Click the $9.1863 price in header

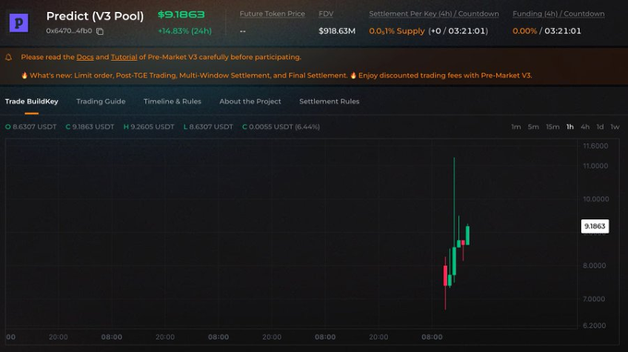click(181, 15)
